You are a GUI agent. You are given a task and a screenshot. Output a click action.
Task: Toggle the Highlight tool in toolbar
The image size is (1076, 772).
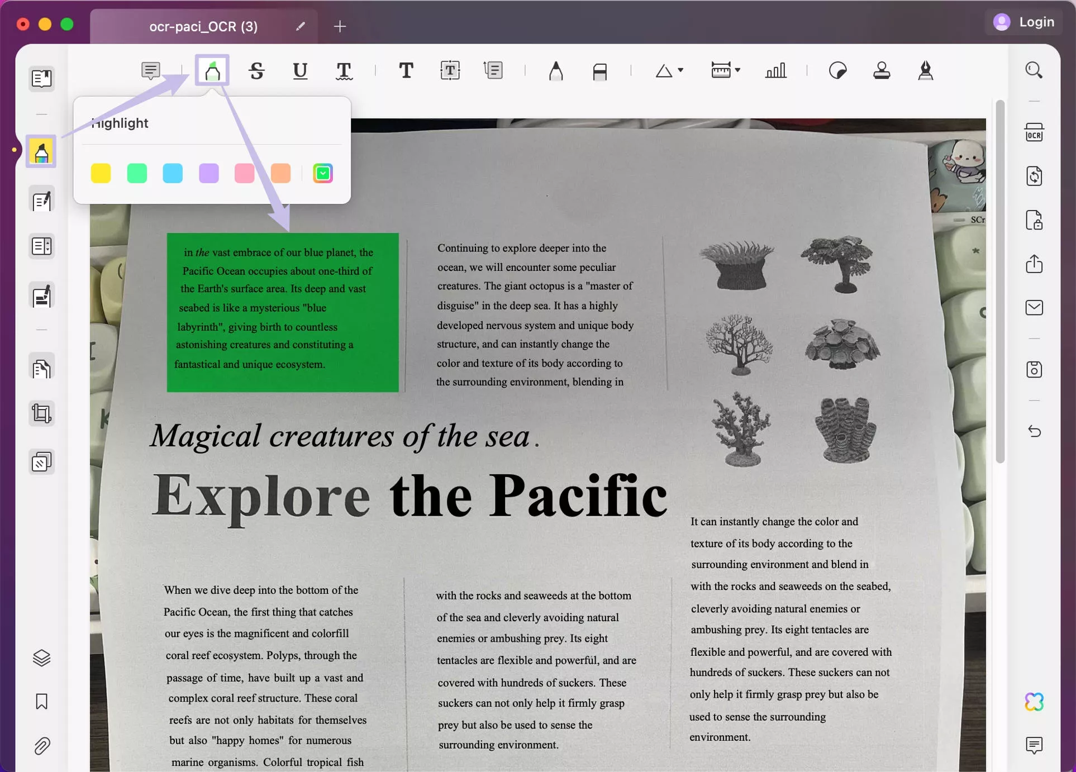212,70
